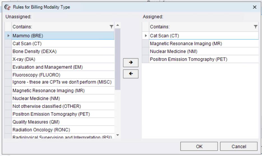Click the right arrow assign button
This screenshot has height=156, width=262.
pos(131,63)
